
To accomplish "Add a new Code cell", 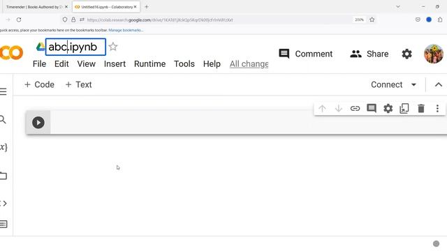I will (39, 84).
